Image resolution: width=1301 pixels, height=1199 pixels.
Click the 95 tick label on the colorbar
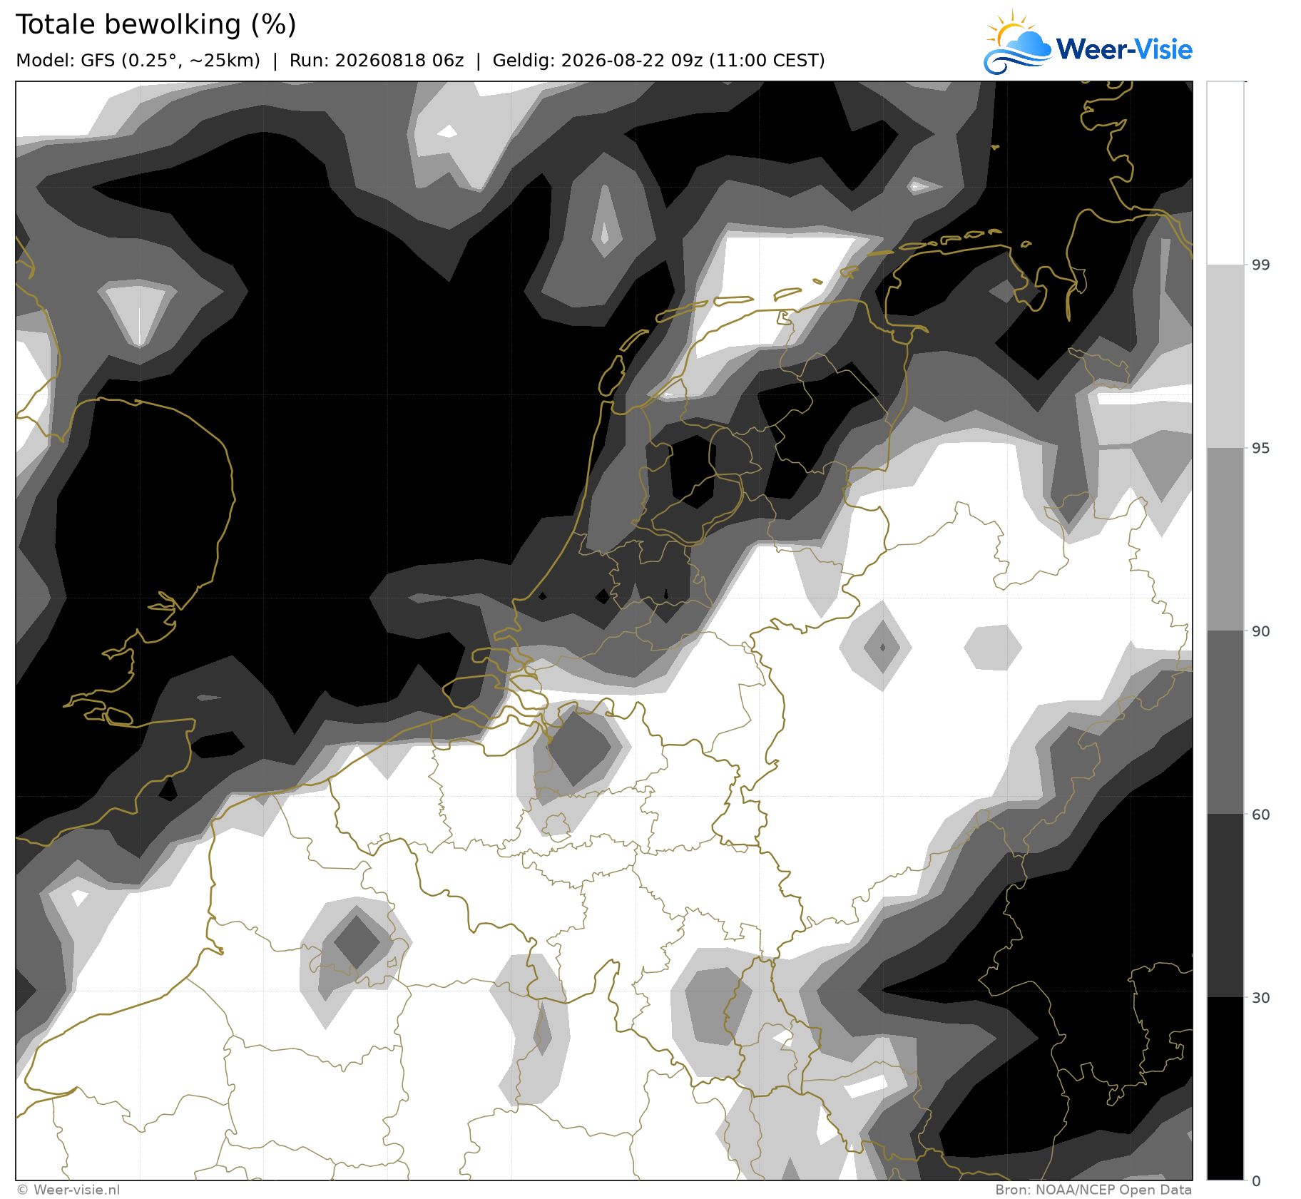pyautogui.click(x=1261, y=448)
